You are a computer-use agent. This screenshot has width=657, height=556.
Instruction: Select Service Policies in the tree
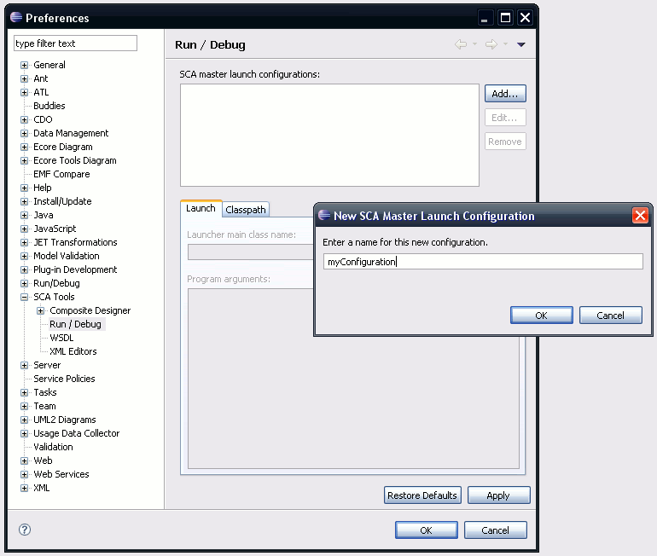(x=64, y=379)
